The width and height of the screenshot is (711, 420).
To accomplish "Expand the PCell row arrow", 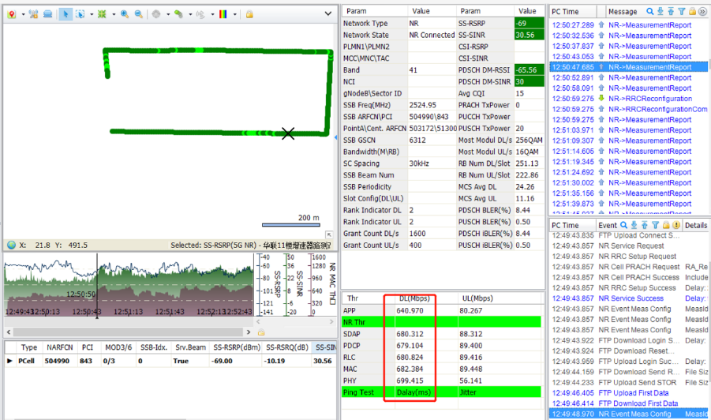I will coord(9,361).
